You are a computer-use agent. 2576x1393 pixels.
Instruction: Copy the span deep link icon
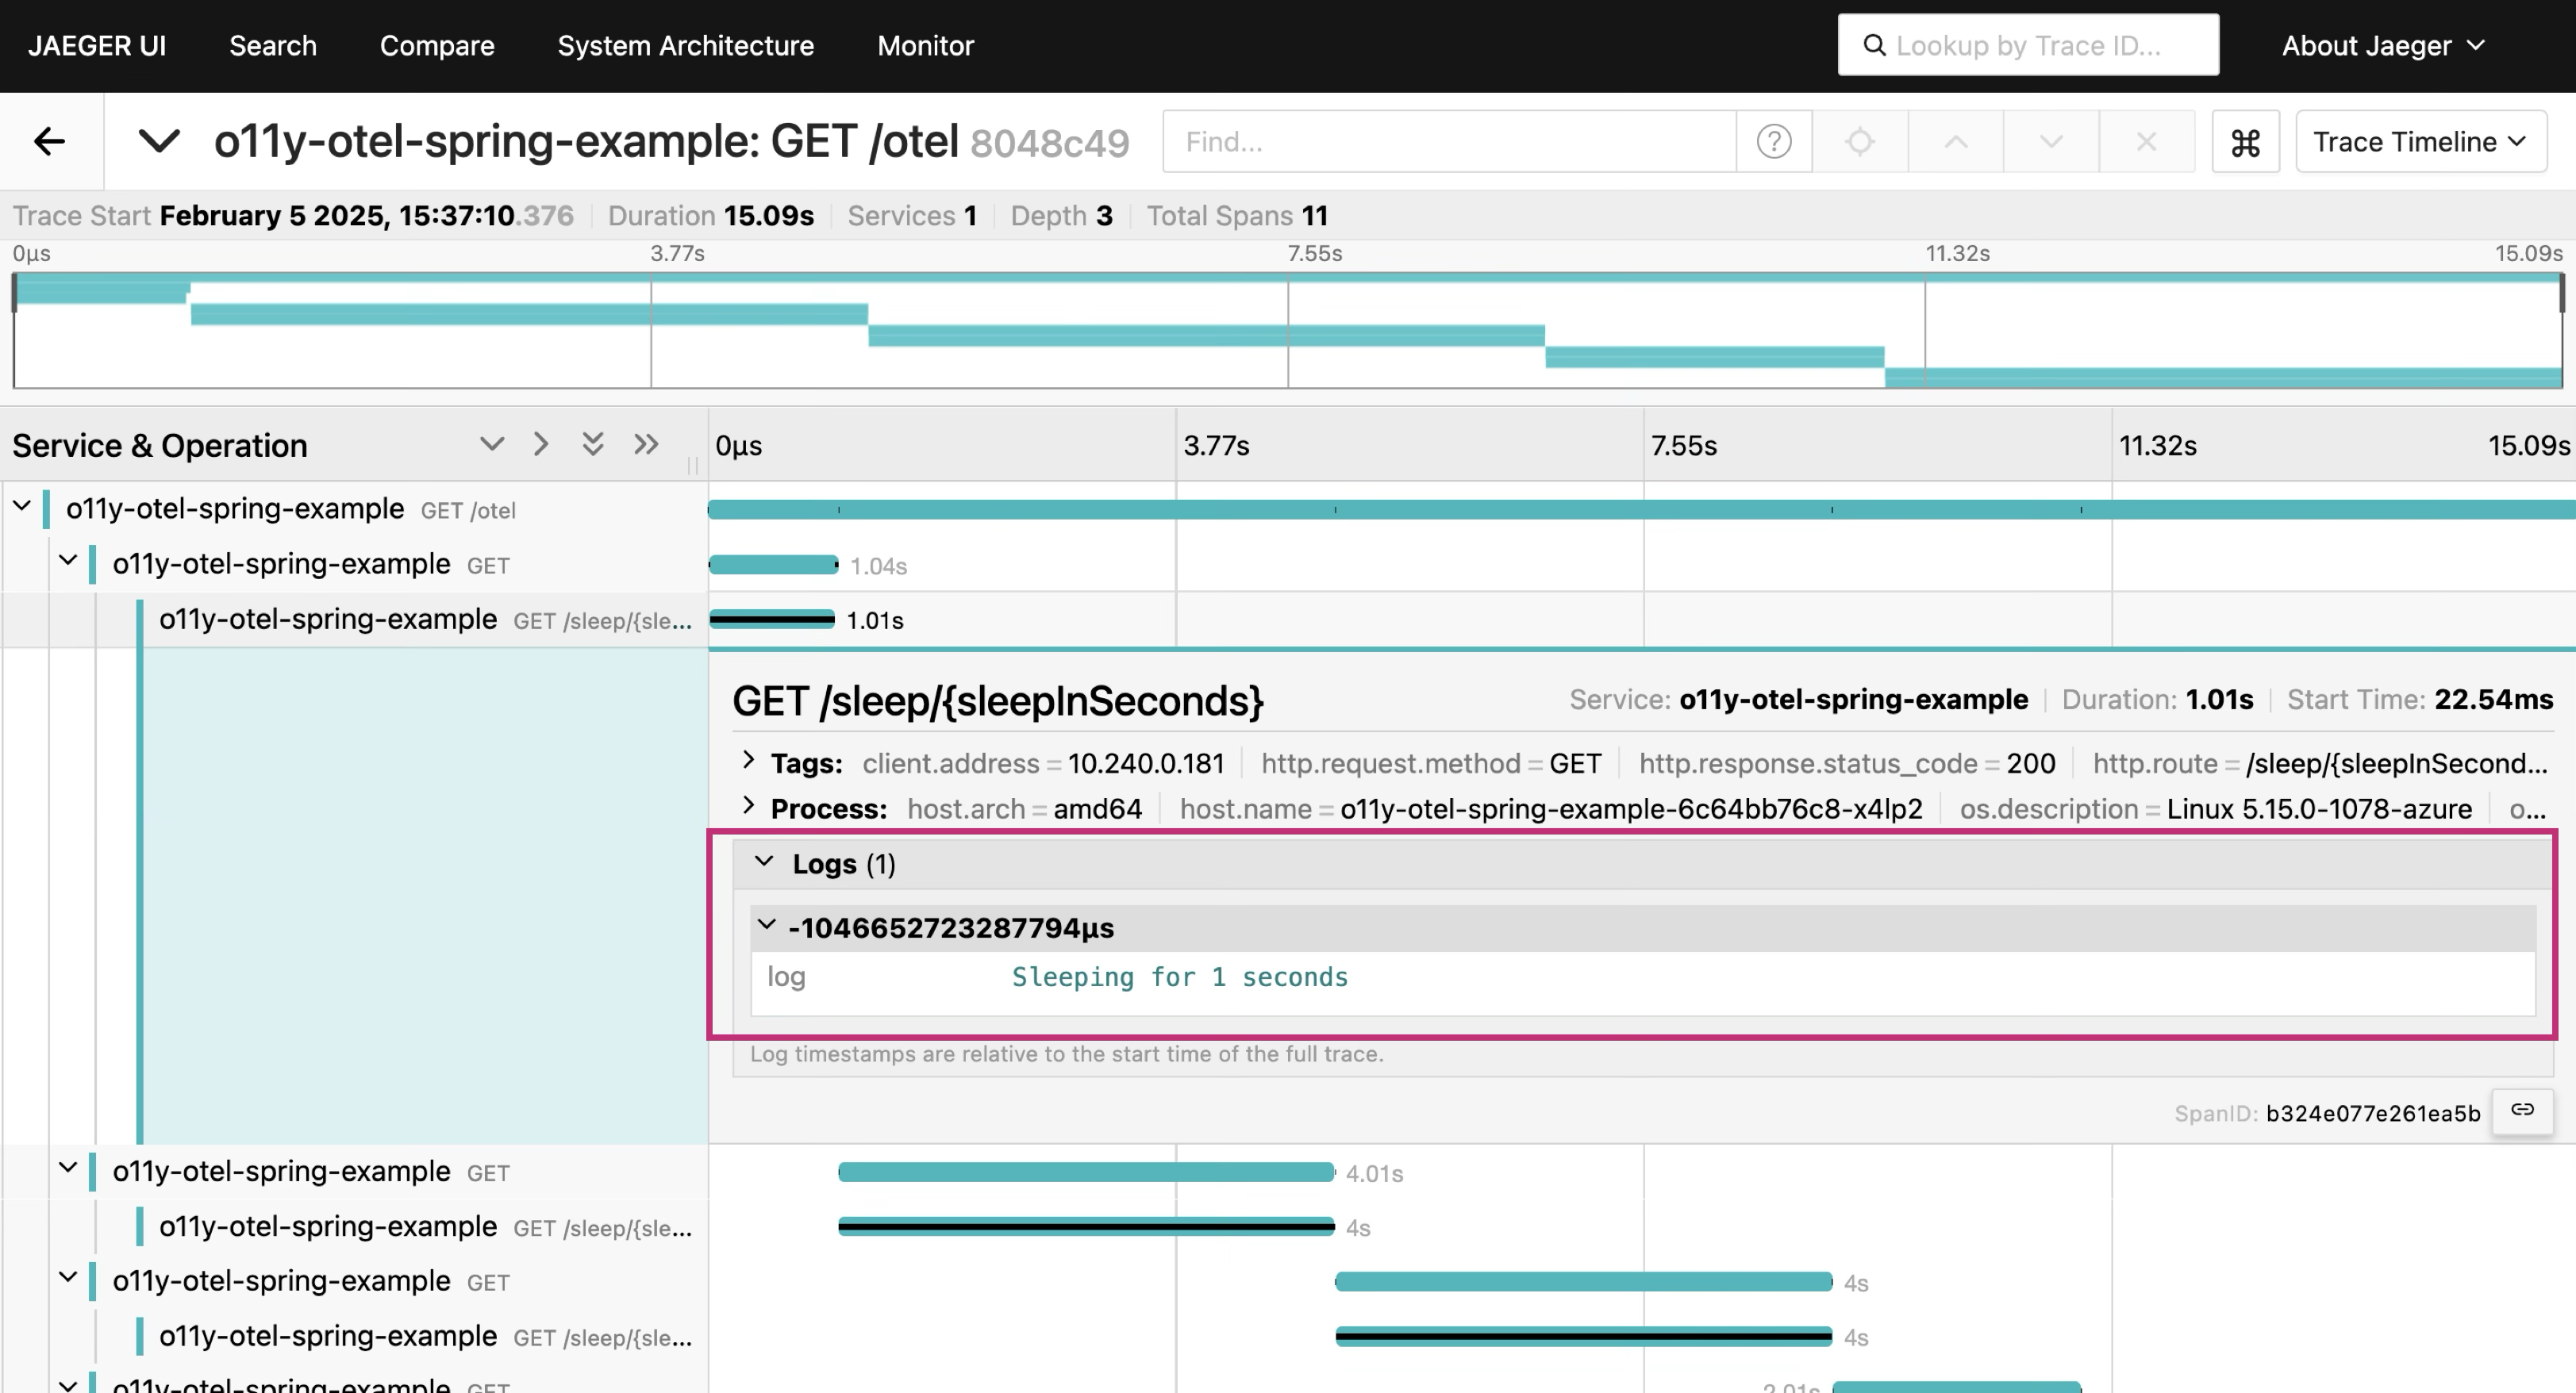pyautogui.click(x=2522, y=1111)
